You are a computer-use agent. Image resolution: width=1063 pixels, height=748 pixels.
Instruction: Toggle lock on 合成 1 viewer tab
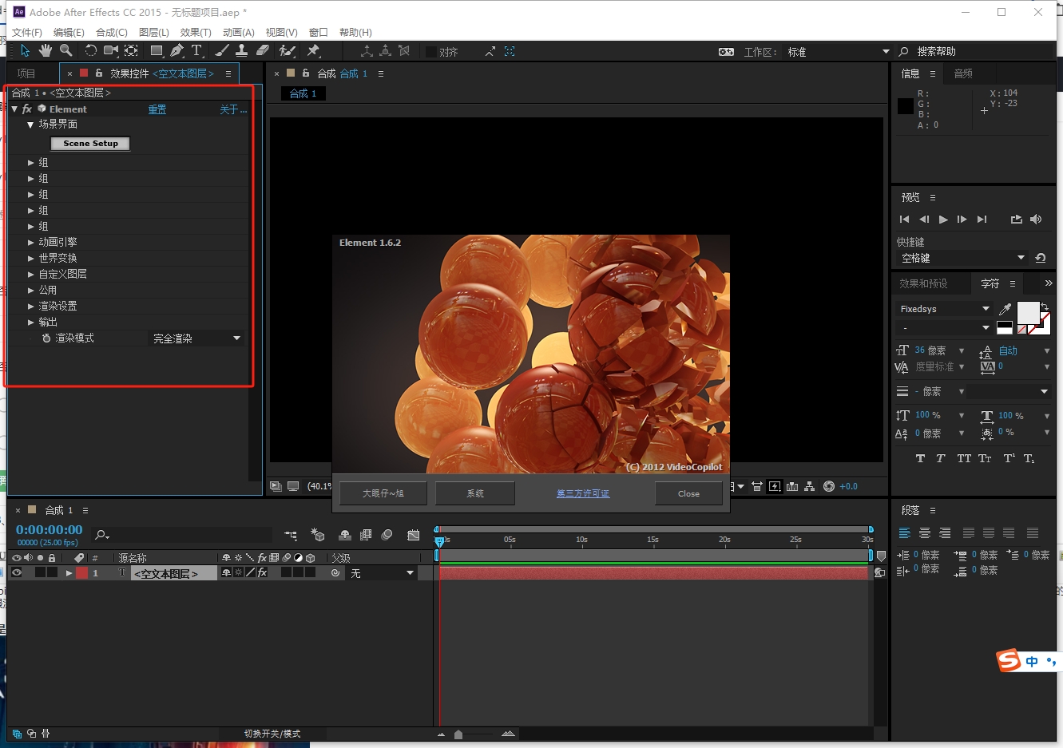pos(306,73)
